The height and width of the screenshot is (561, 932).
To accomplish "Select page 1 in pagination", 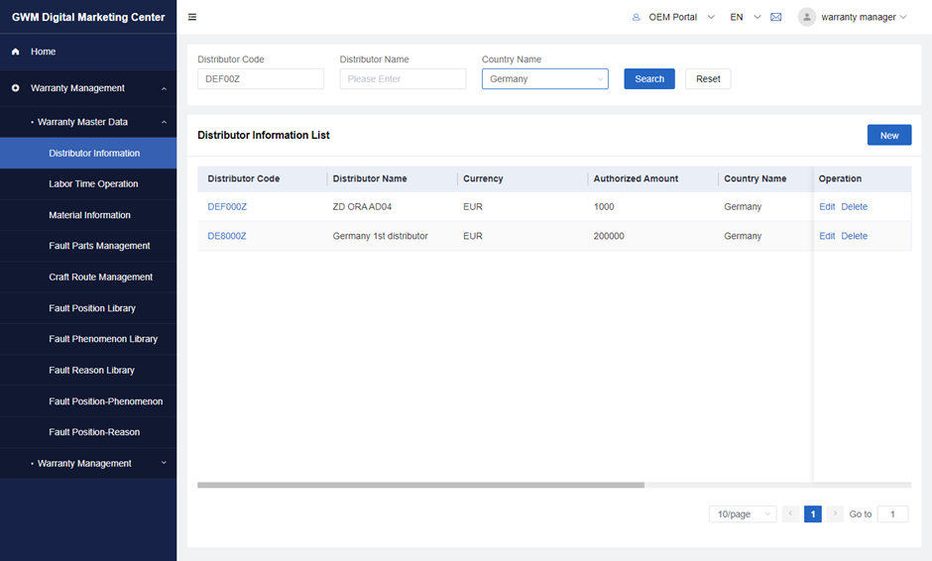I will [x=813, y=514].
